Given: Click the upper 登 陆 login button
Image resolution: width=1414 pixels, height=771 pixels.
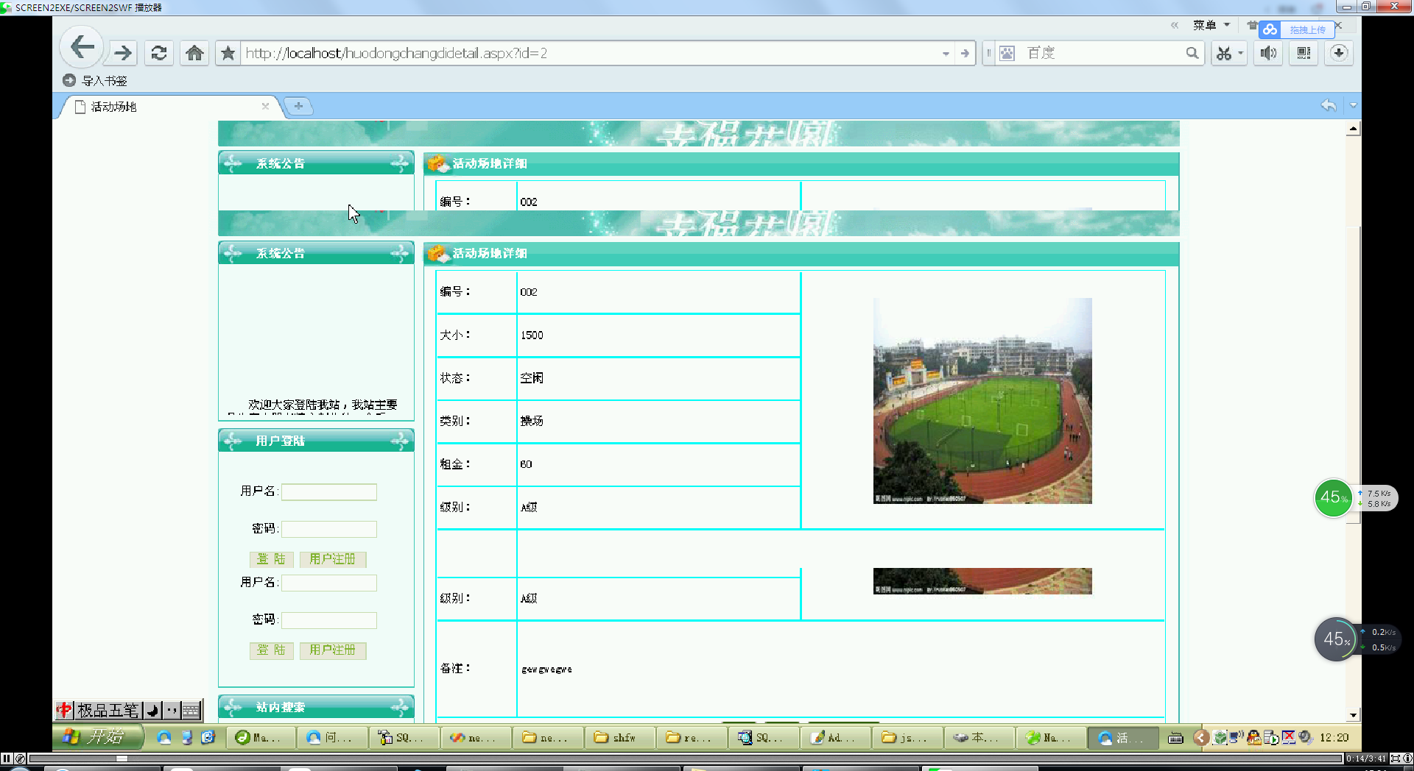Looking at the screenshot, I should point(272,559).
